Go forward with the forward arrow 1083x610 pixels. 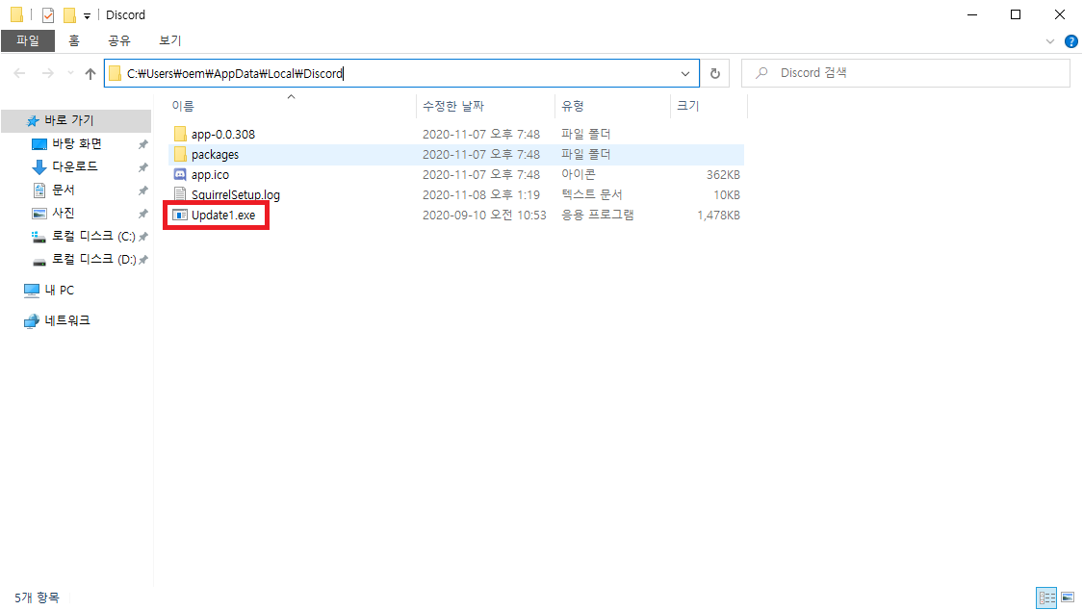click(x=48, y=73)
